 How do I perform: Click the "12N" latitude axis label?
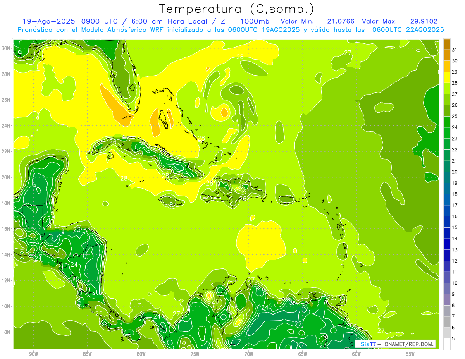[6, 280]
